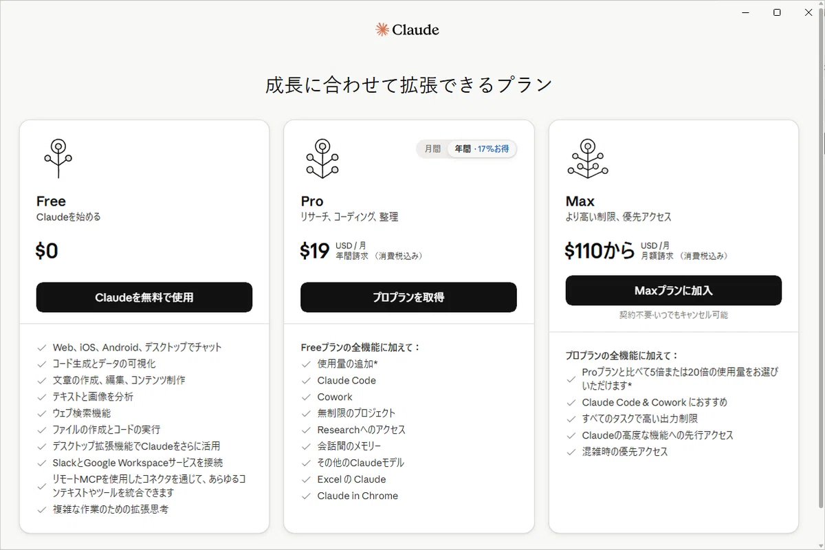Click the 複雑な作業のための拡張思考 feature
This screenshot has height=550, width=825.
[111, 509]
